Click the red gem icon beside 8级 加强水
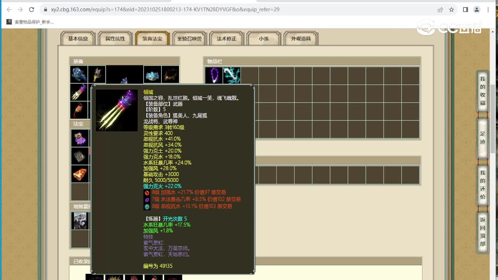 147,192
